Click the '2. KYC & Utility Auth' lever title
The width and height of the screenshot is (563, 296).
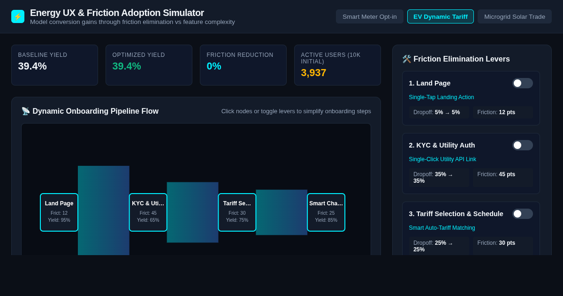pos(442,145)
